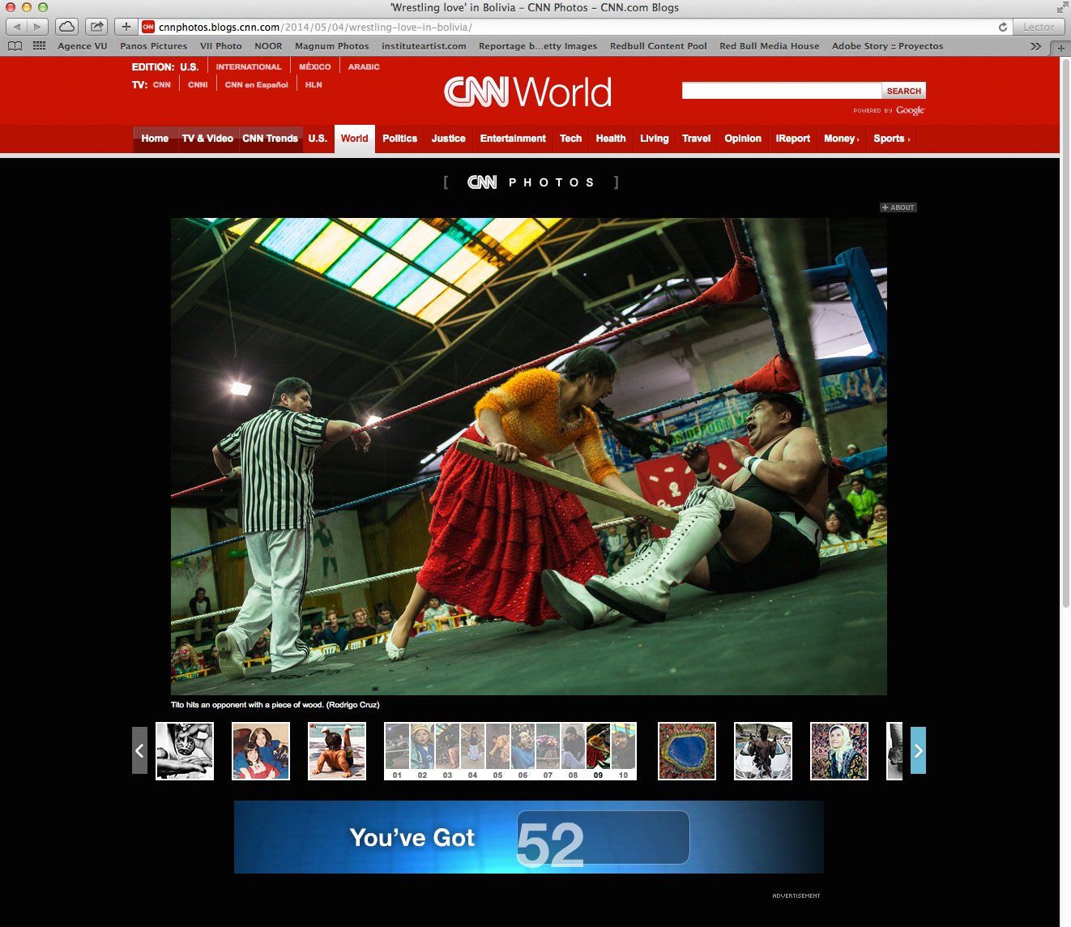Open the Red Bull Media House bookmark
Screen dimensions: 1071x927
769,46
